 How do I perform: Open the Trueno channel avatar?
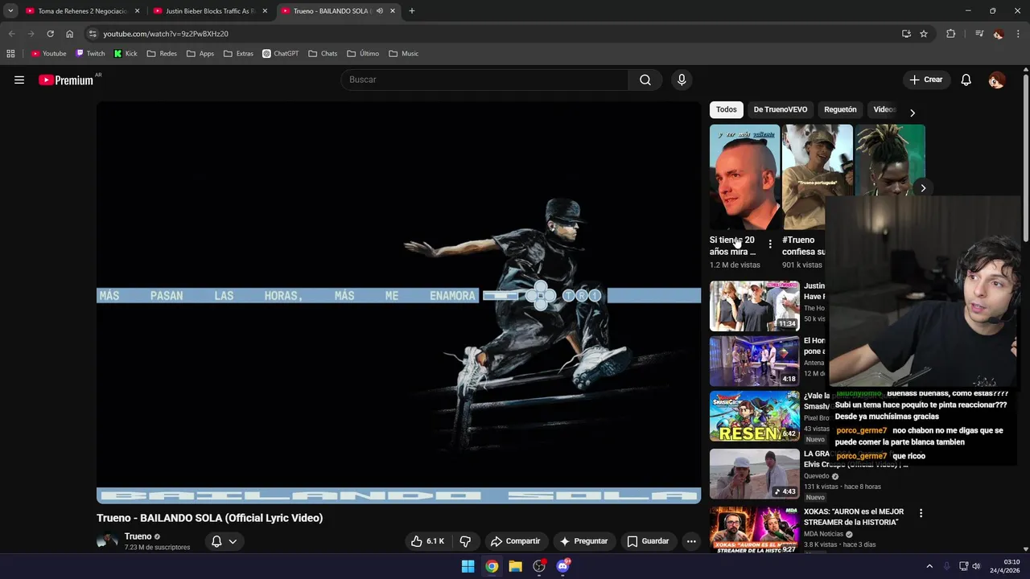coord(107,541)
